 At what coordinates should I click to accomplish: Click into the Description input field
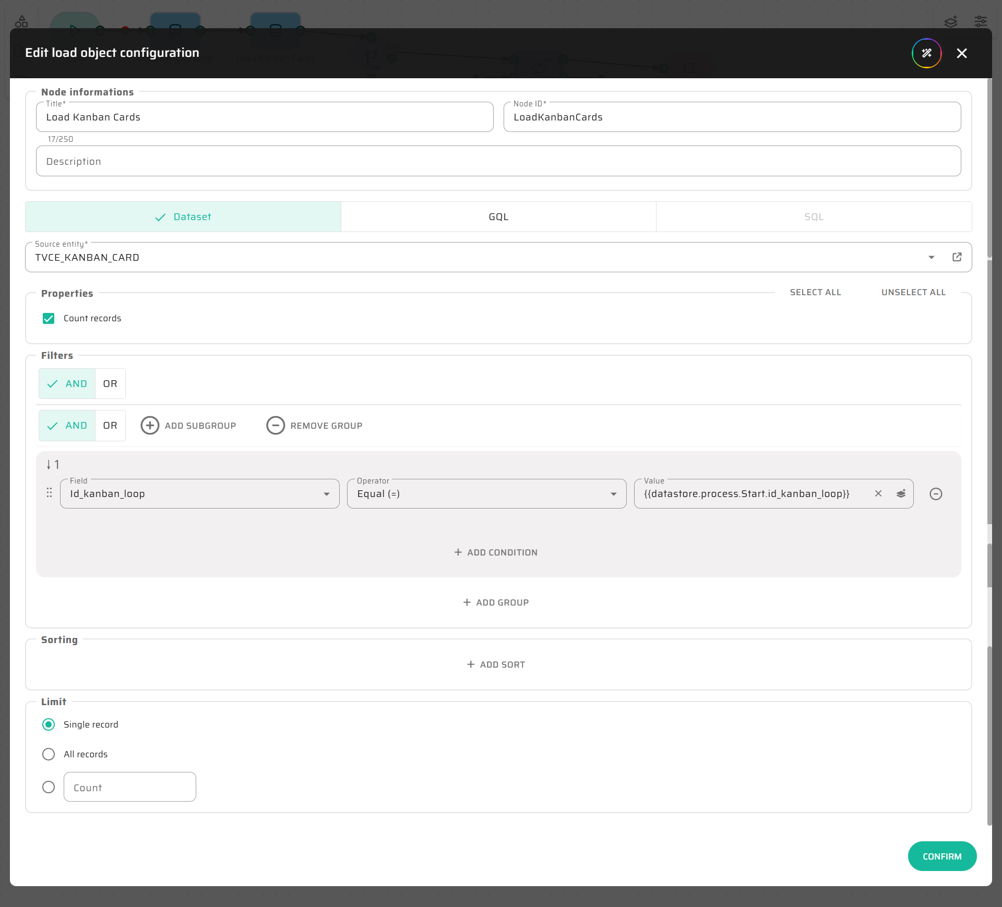(x=498, y=161)
